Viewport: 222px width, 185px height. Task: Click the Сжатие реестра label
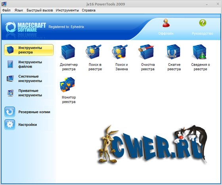point(174,67)
